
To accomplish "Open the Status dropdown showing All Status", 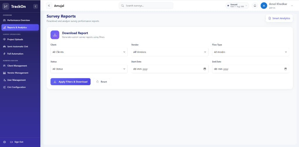I will (x=89, y=69).
